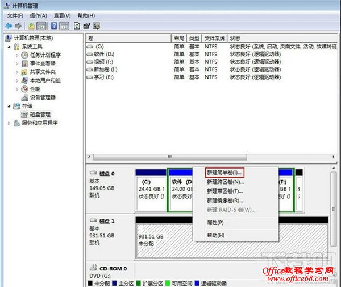
Task: Click the Back arrow toolbar icon
Action: [x=9, y=26]
